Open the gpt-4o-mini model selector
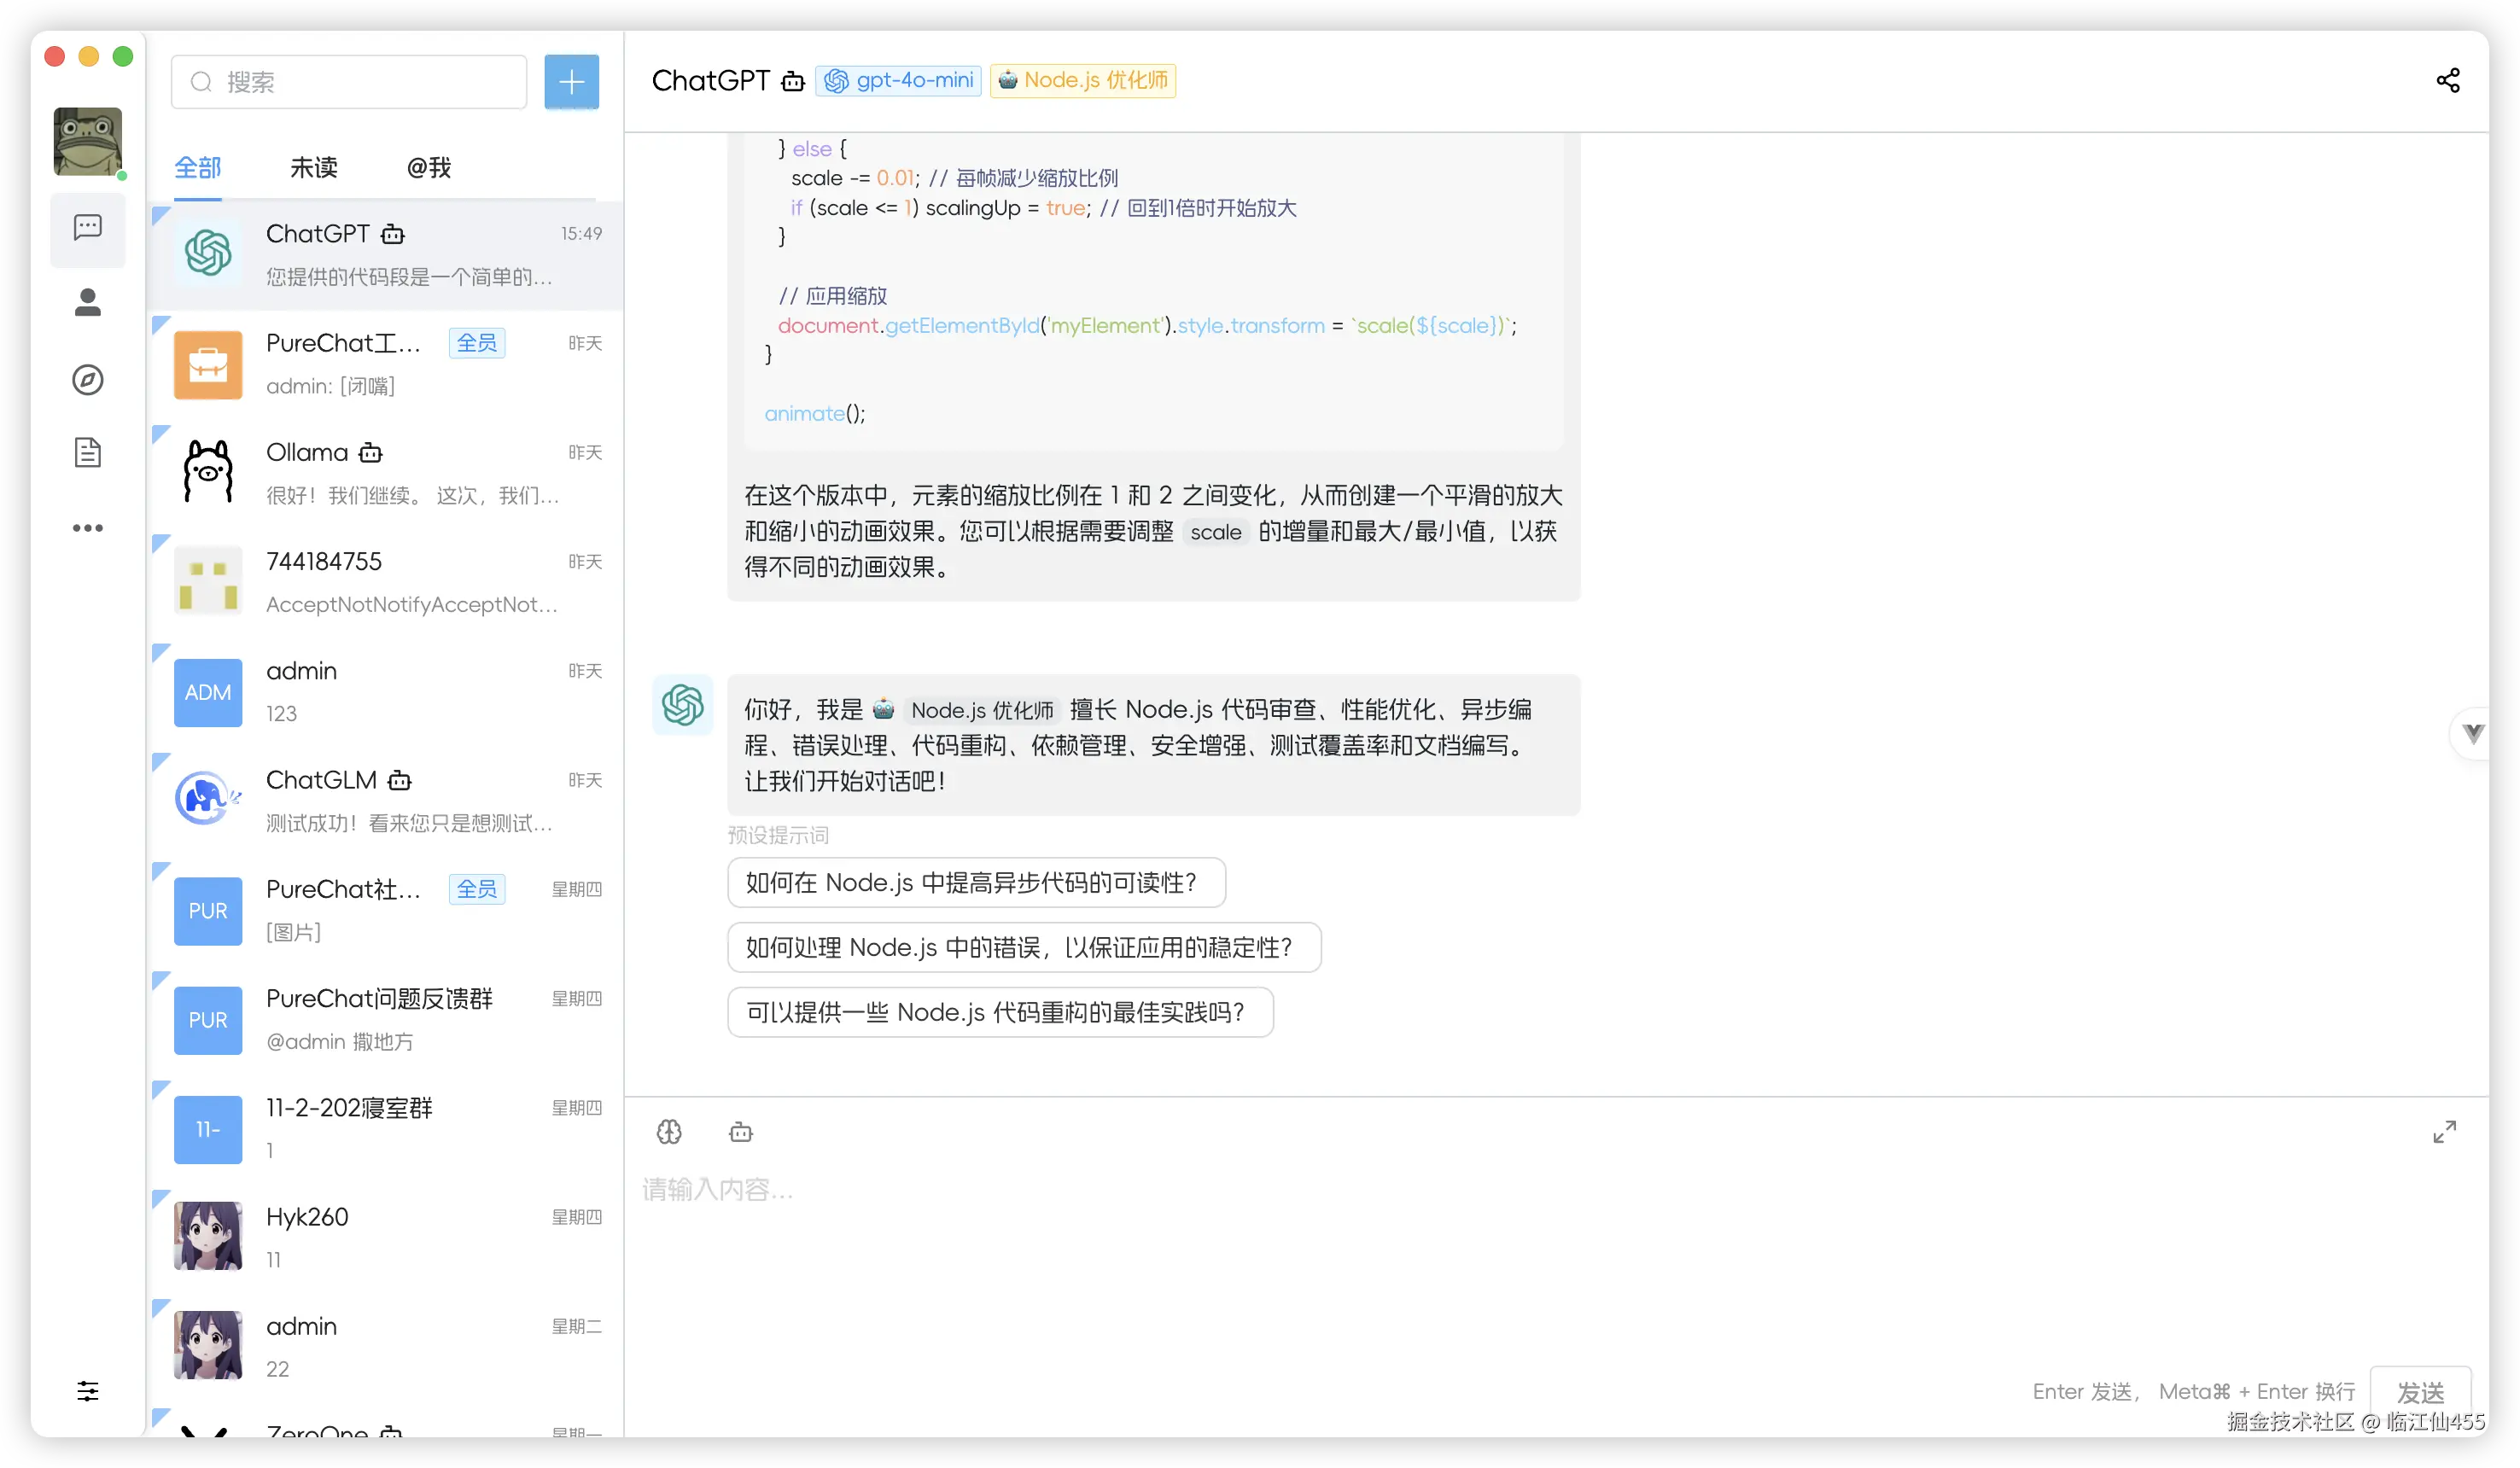This screenshot has width=2520, height=1468. click(897, 80)
